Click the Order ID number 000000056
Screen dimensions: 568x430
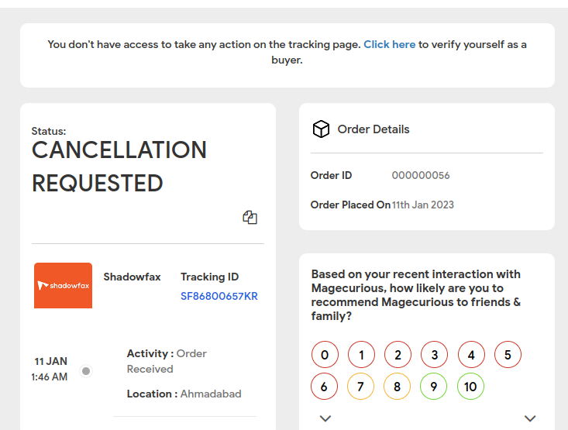click(421, 176)
